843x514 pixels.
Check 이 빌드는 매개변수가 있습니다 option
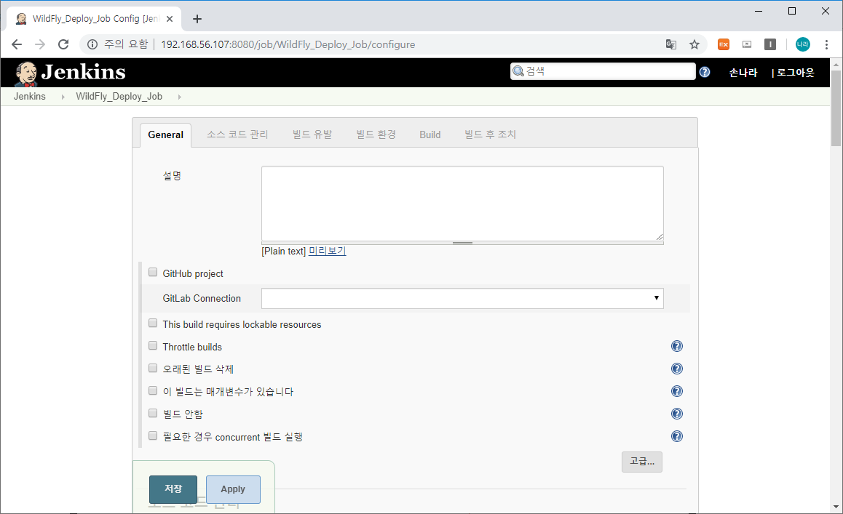[x=153, y=391]
